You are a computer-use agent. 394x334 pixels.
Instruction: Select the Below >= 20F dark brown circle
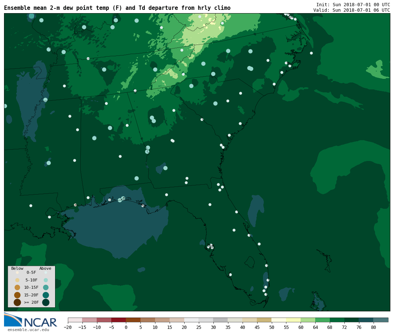[18, 302]
